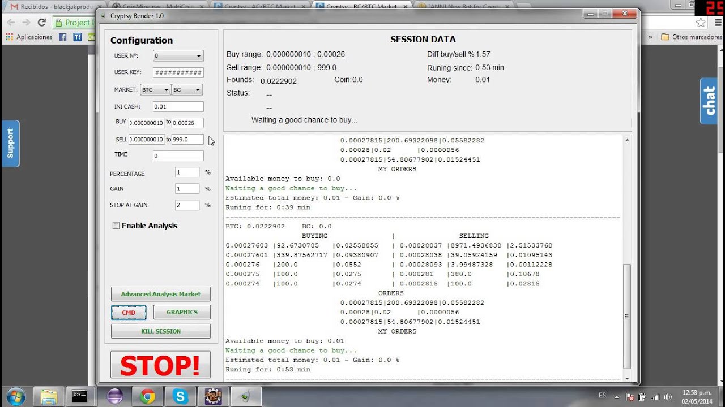Switch to Cryptsy AC/BTC Market tab
Viewport: 725px width, 407px height.
[x=259, y=7]
